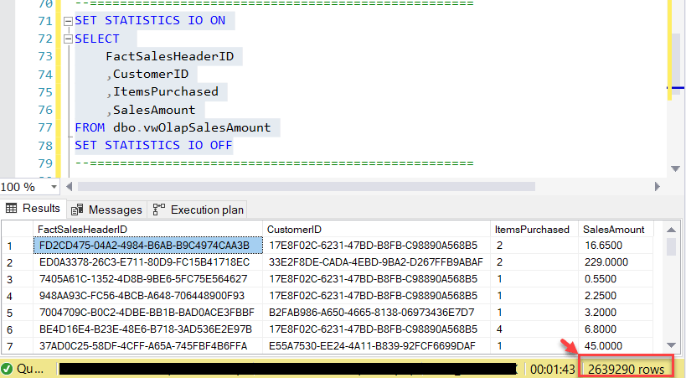
Task: Collapse the SELECT statement outline
Action: coord(68,39)
